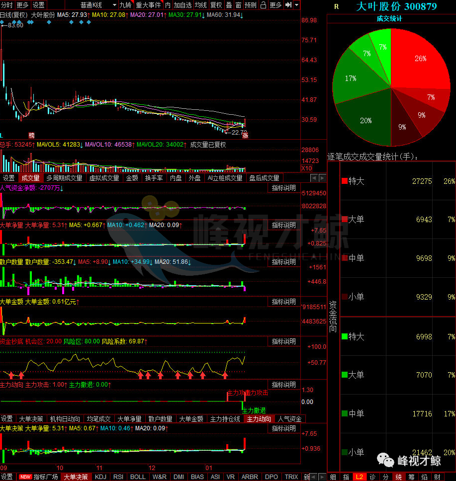
Task: Select the 内盘 tab
Action: click(176, 178)
